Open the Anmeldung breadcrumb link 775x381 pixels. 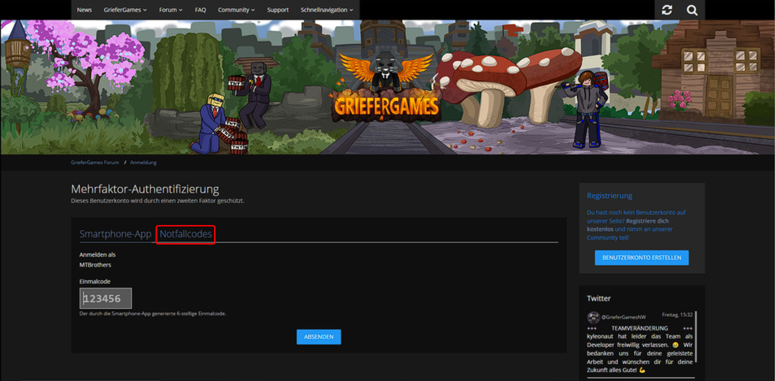point(143,162)
